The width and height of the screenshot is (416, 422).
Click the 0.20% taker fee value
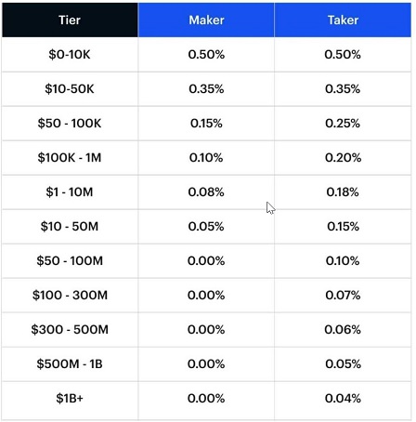coord(343,158)
